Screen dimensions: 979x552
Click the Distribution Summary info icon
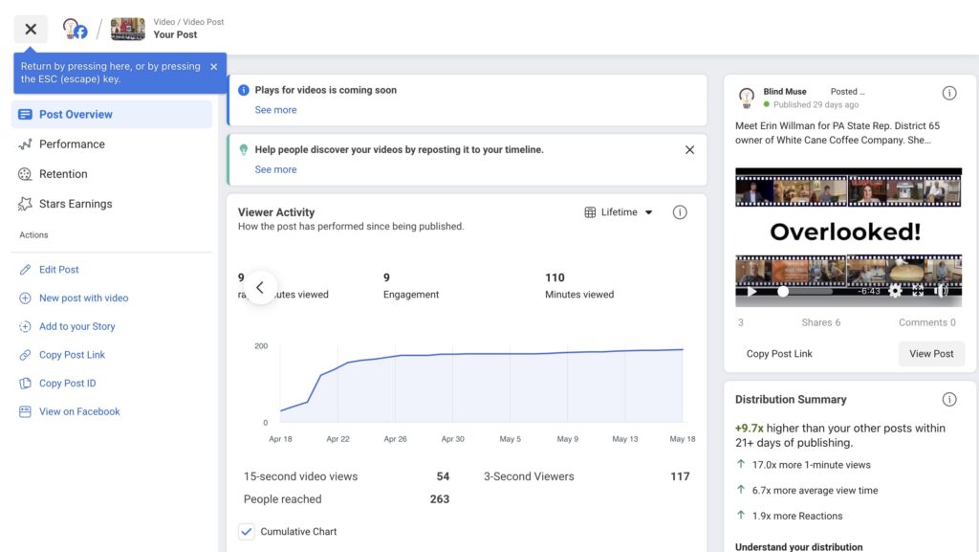949,399
